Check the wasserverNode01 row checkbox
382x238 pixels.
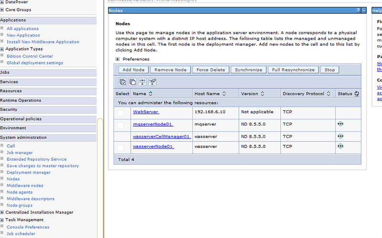point(121,148)
